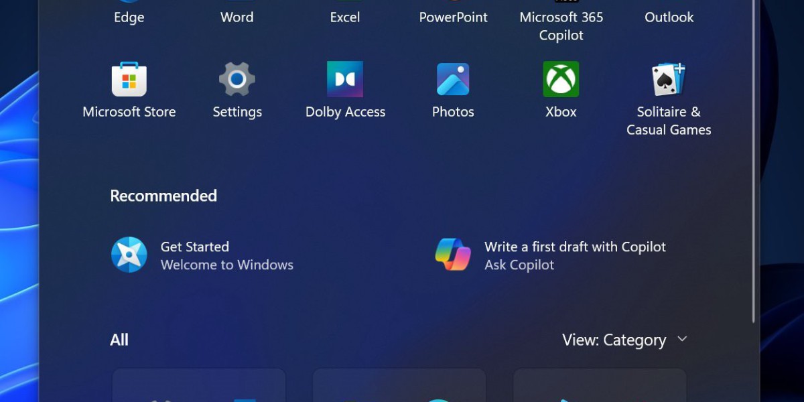Click the Copilot icon under Recommended
Screen dimensions: 804x402
[x=453, y=255]
